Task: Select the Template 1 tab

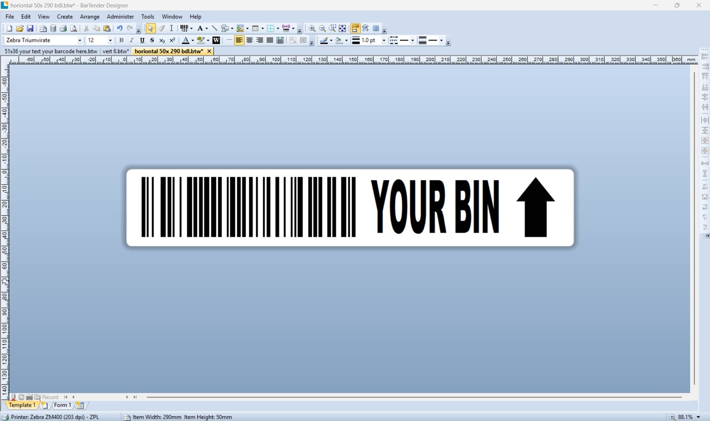Action: coord(22,405)
